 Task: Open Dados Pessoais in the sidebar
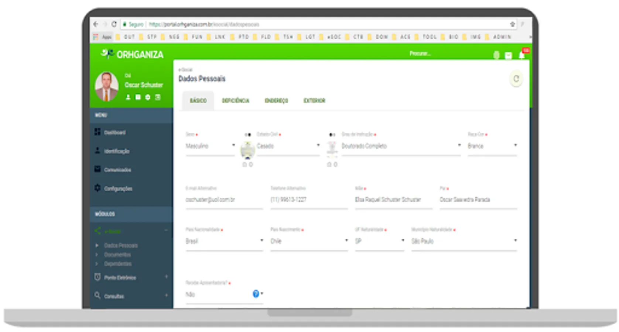[121, 245]
